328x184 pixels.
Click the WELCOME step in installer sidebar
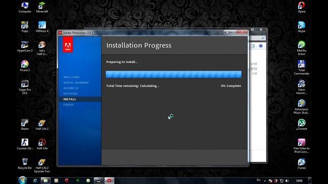[x=71, y=77]
